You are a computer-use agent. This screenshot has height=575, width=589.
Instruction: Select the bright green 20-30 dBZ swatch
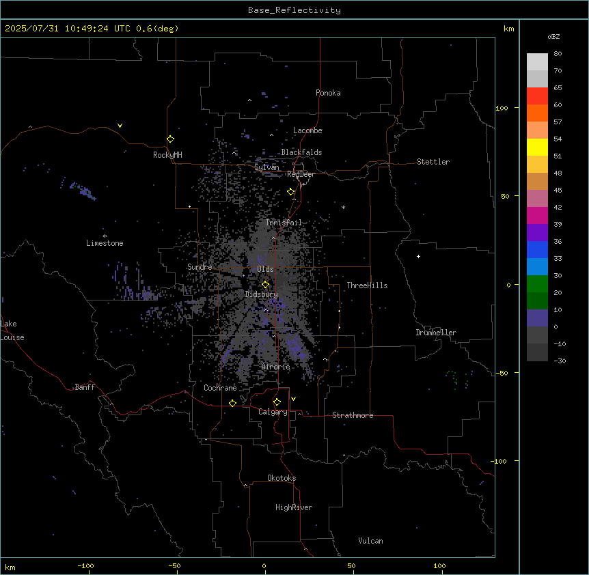537,284
